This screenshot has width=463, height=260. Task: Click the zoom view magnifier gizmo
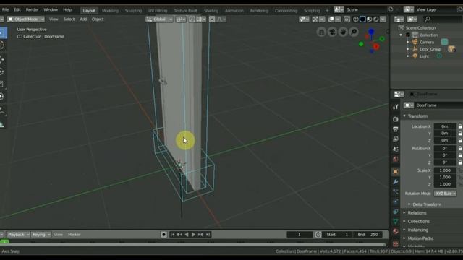pyautogui.click(x=354, y=32)
